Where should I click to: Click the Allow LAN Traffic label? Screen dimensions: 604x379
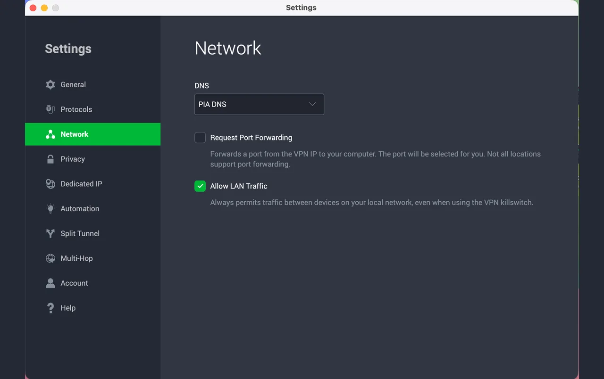pyautogui.click(x=239, y=186)
